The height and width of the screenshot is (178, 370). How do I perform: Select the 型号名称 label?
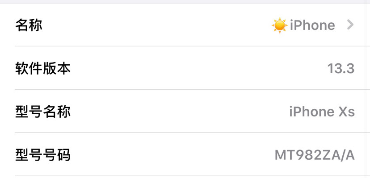point(43,112)
